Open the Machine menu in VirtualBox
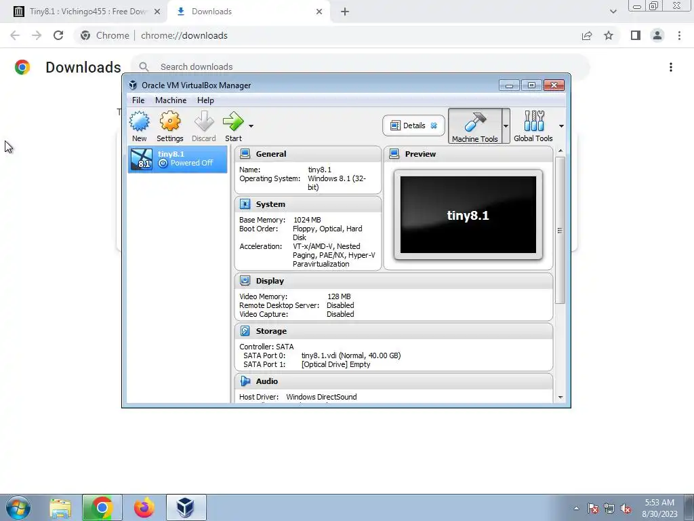The width and height of the screenshot is (694, 521). 171,100
